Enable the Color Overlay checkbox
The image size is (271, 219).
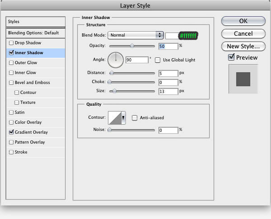pyautogui.click(x=11, y=122)
